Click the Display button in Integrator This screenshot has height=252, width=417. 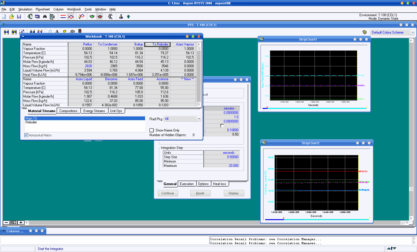pos(234,193)
